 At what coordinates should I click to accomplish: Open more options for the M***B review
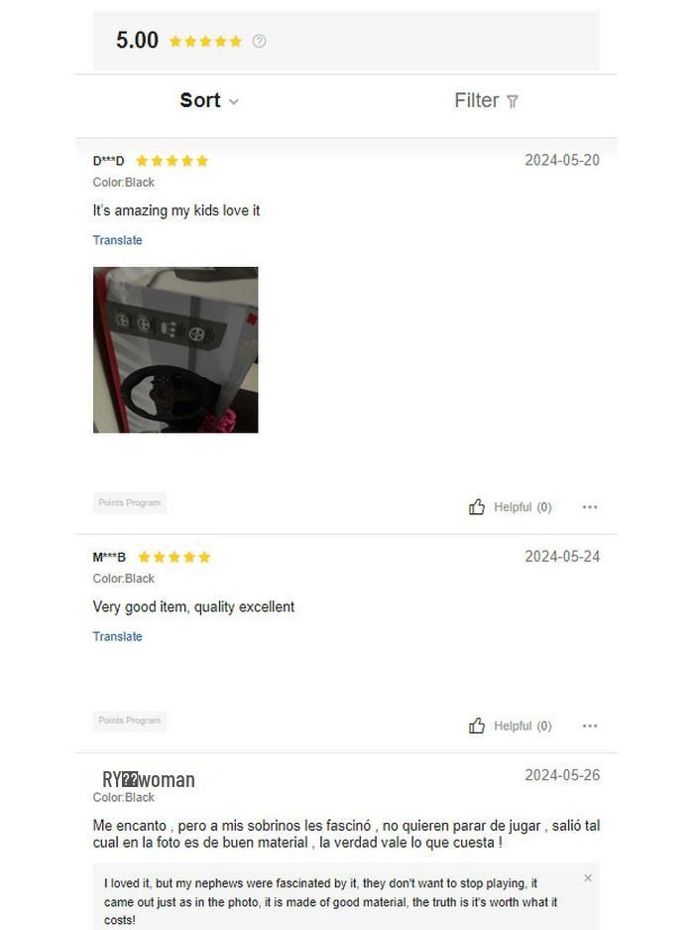tap(590, 726)
